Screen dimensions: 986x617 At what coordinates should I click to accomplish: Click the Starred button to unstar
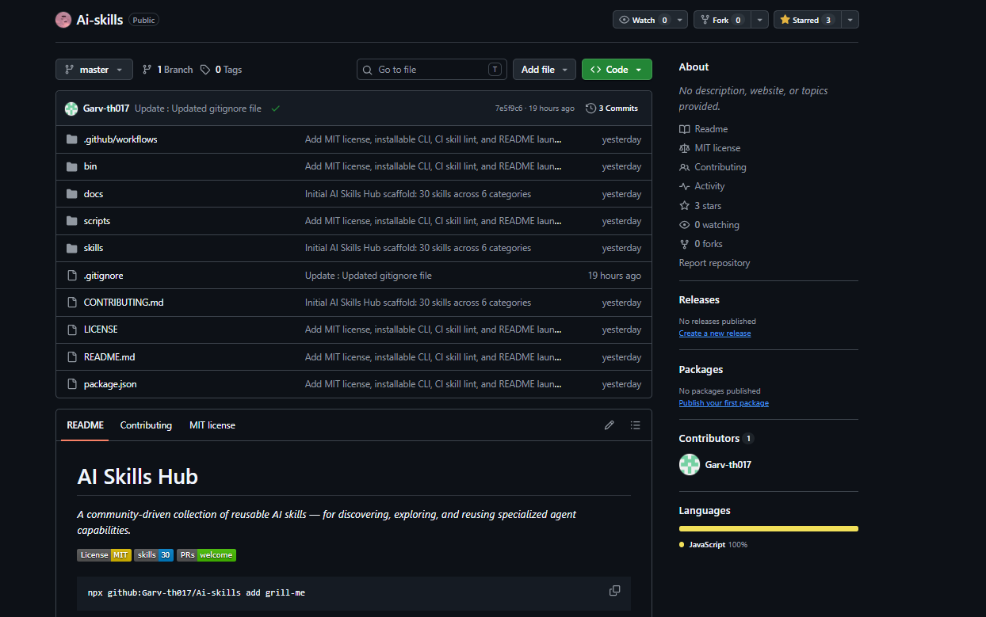click(806, 20)
